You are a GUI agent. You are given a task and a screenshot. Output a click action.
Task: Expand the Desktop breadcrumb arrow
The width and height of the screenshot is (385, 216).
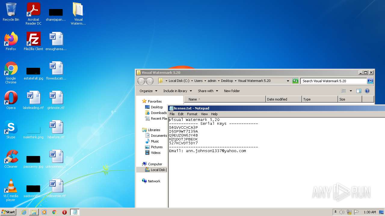pos(236,81)
